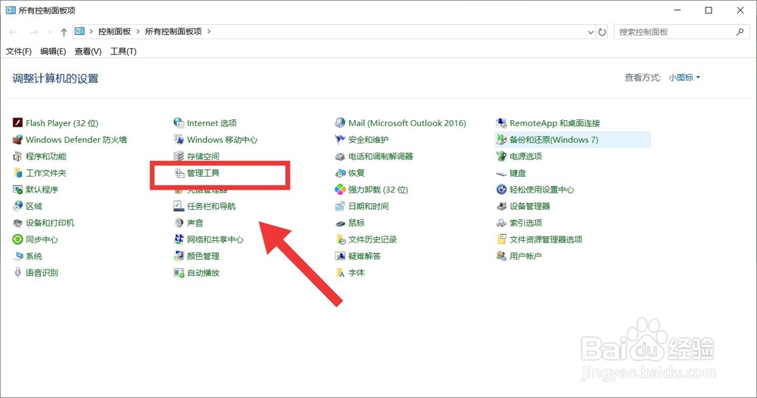Image resolution: width=757 pixels, height=398 pixels.
Task: Expand chevron after 所有控制面板项 in breadcrumb
Action: pyautogui.click(x=209, y=31)
